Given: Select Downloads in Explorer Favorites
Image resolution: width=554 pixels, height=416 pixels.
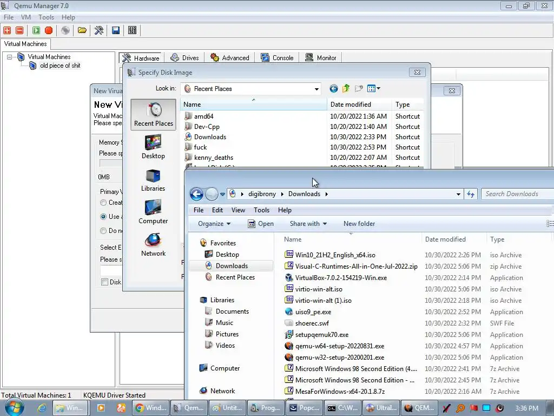Looking at the screenshot, I should (x=232, y=265).
